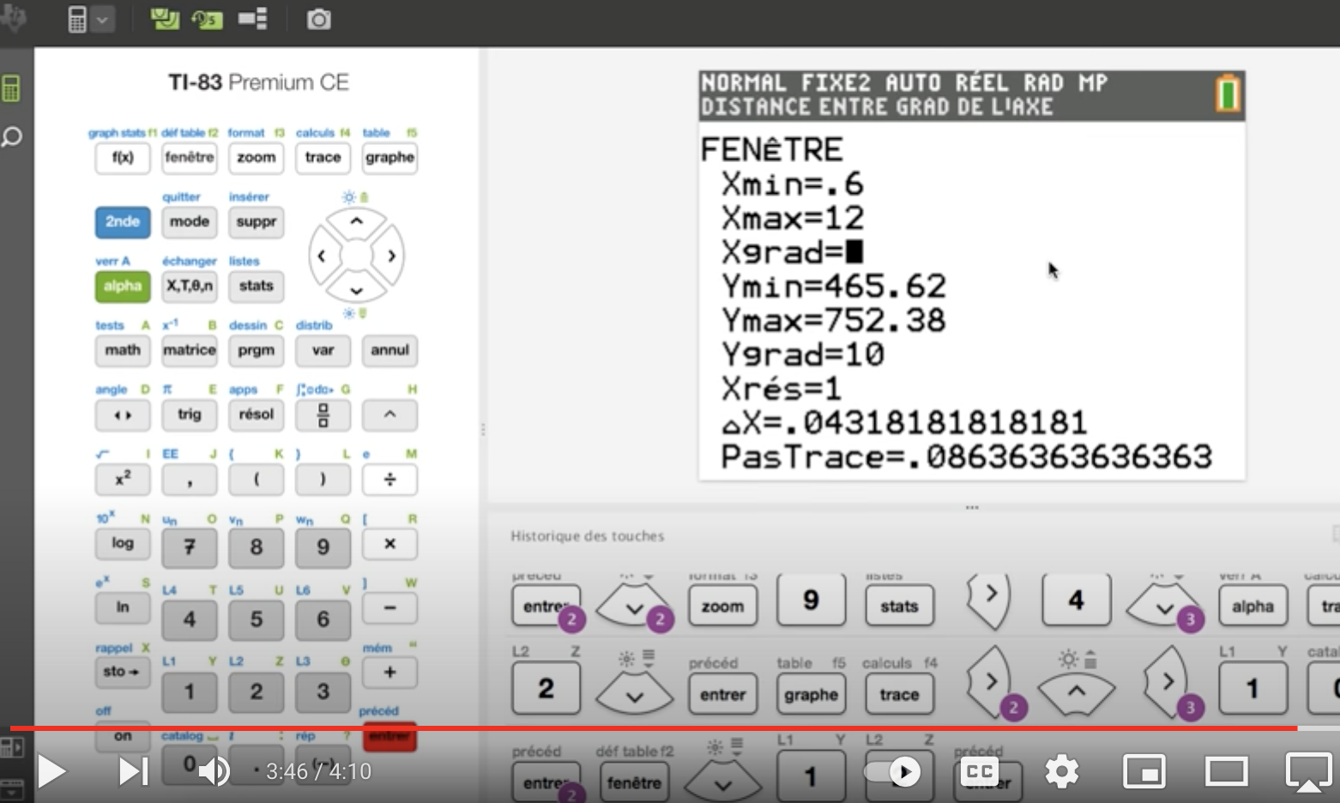Screen dimensions: 1340x803
Task: Click the red video progress bar
Action: click(654, 728)
